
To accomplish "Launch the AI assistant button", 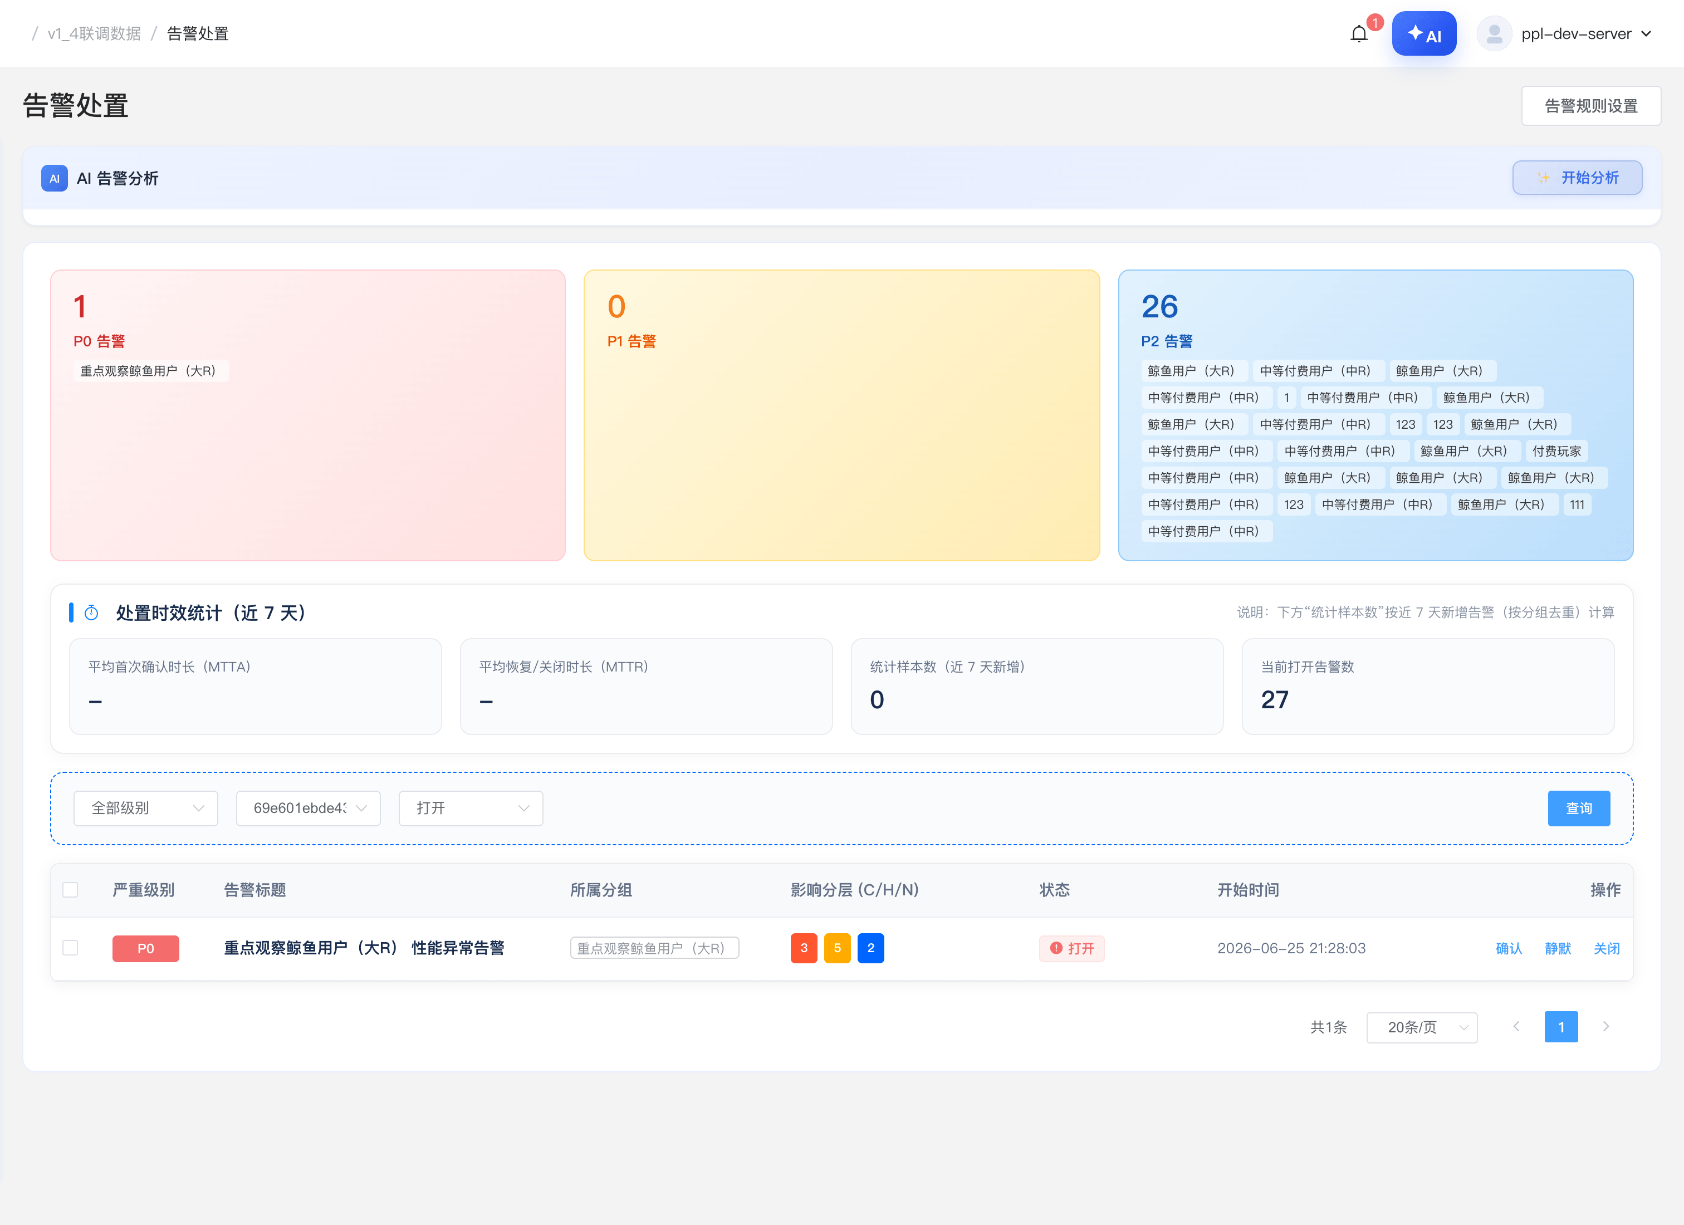I will click(1423, 33).
